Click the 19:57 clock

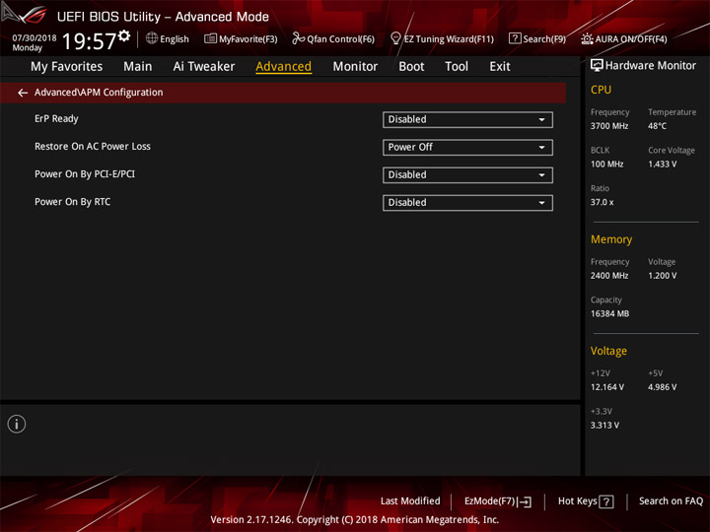click(x=89, y=41)
